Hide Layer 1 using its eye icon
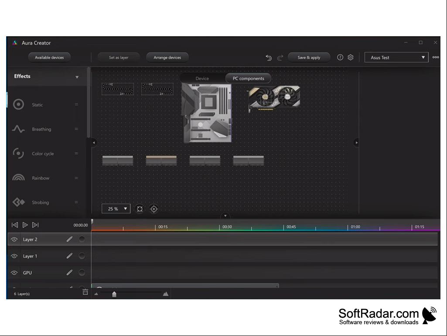Screen dimensions: 447x336 pos(14,256)
